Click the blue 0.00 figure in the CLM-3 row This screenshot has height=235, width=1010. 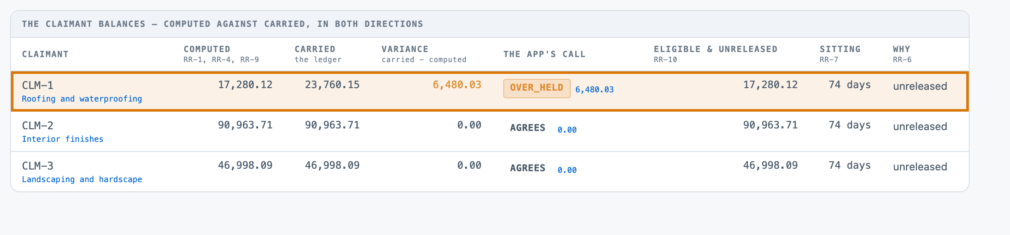pyautogui.click(x=567, y=170)
